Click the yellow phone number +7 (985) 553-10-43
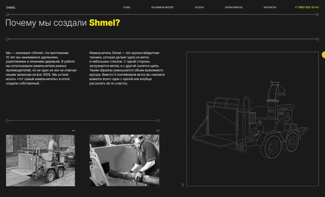 pyautogui.click(x=306, y=7)
